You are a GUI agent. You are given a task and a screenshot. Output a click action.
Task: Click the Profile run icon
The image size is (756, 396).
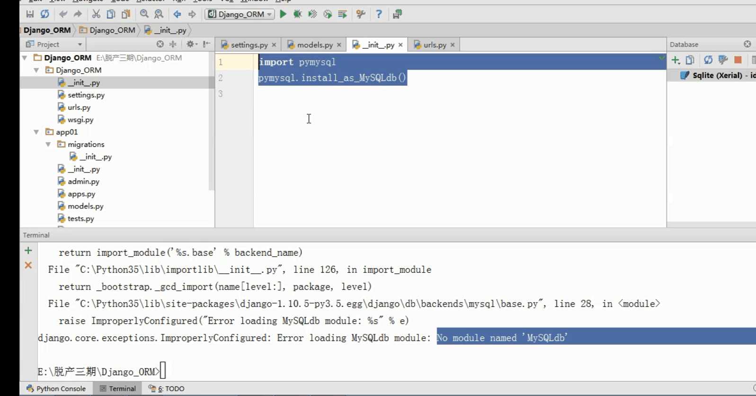point(328,14)
